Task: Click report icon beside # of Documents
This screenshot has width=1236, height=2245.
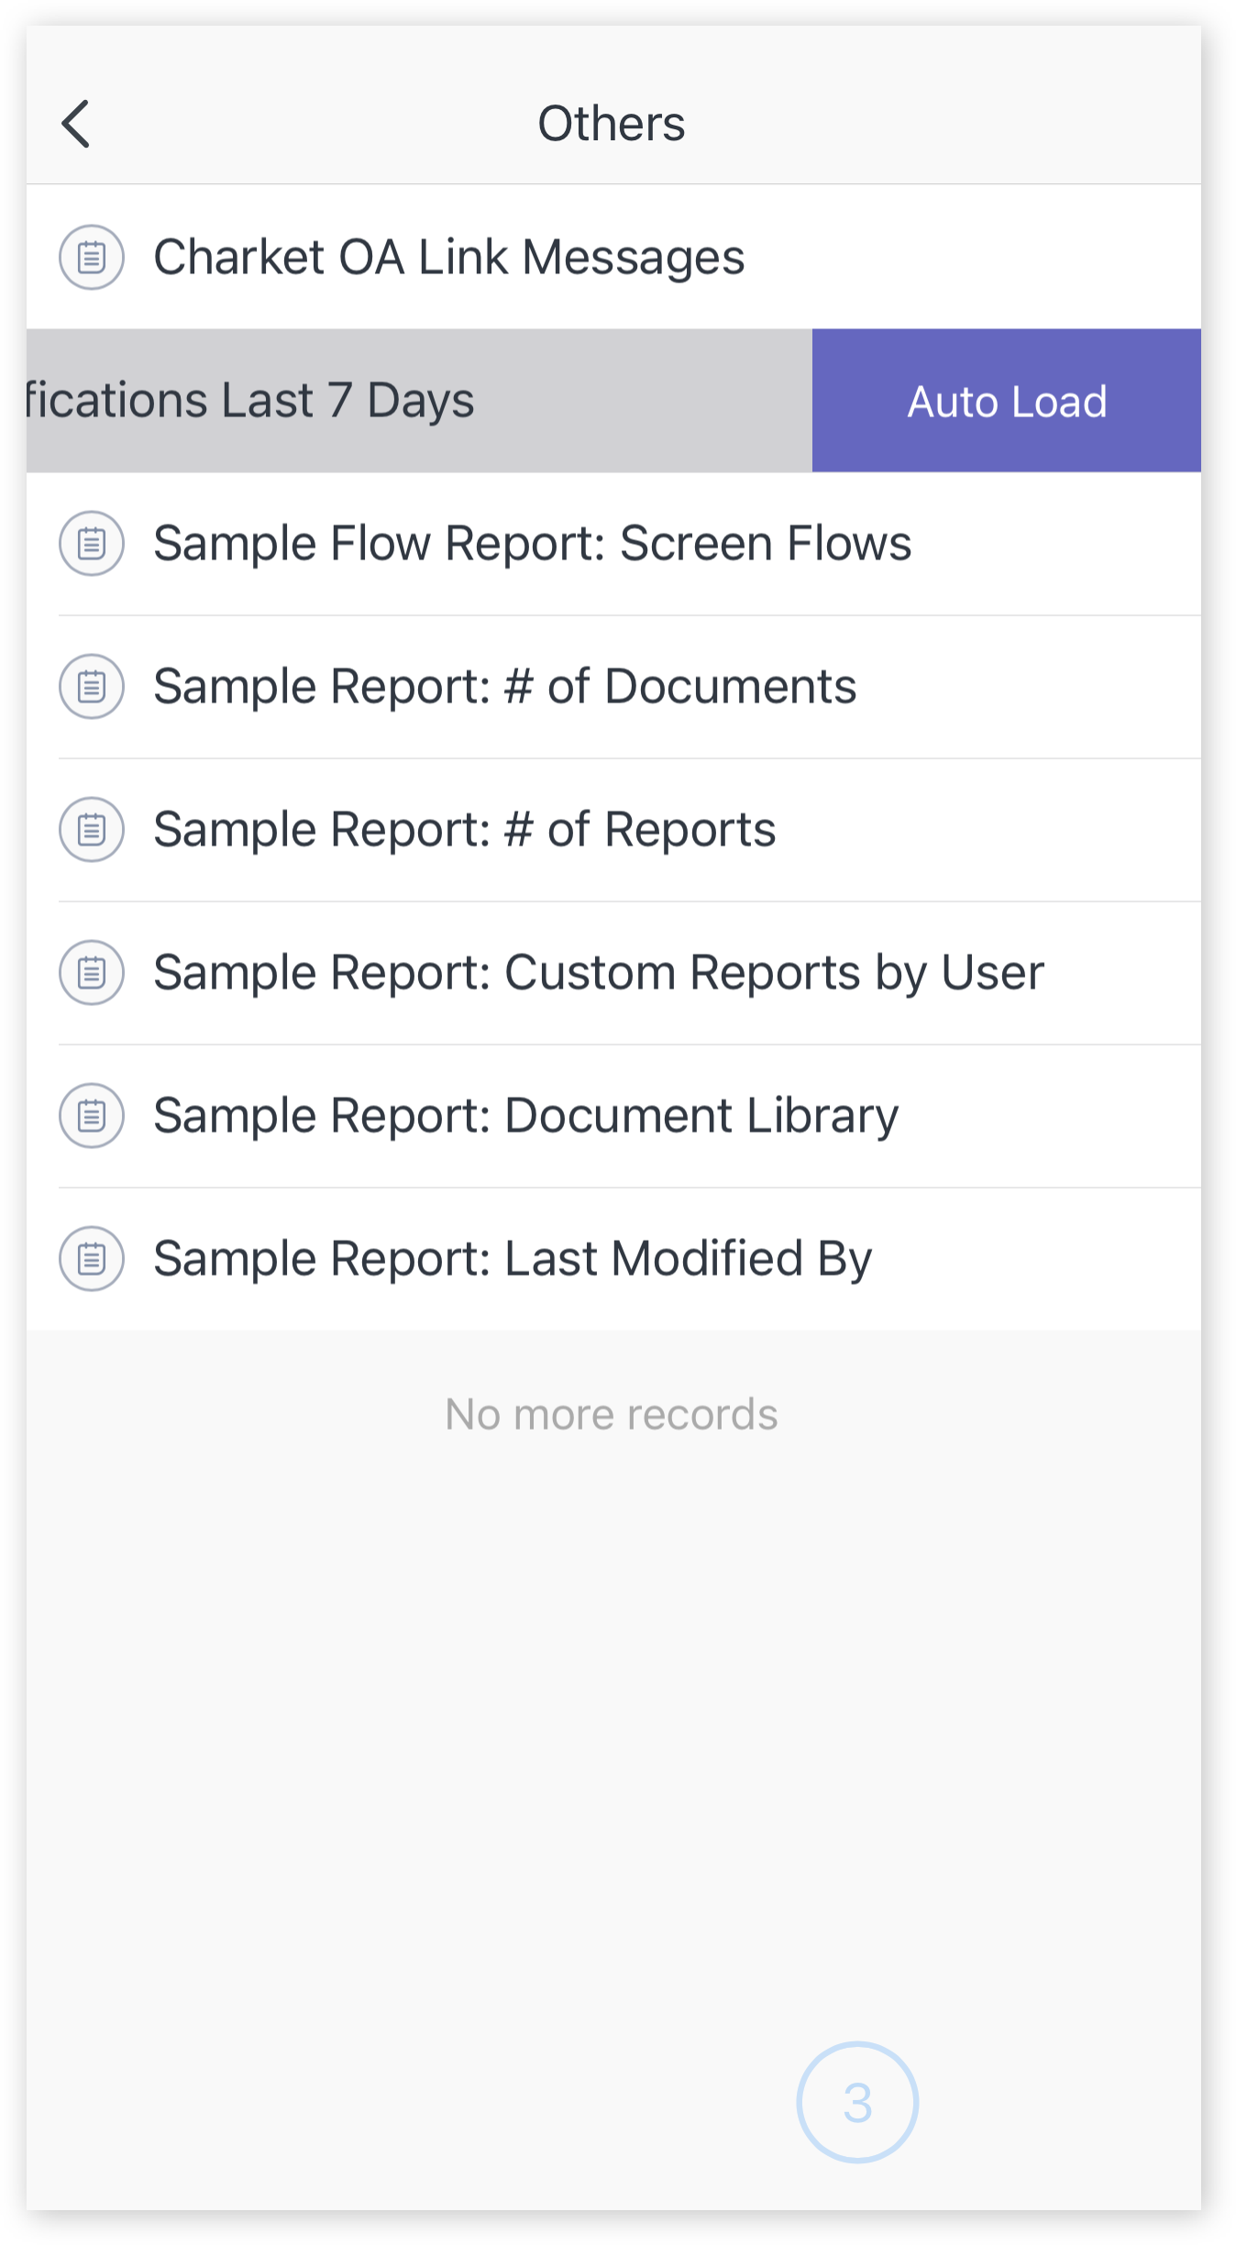Action: (x=92, y=686)
